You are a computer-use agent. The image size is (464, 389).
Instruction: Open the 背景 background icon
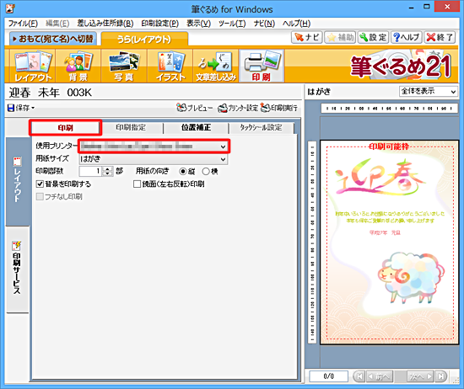click(78, 67)
